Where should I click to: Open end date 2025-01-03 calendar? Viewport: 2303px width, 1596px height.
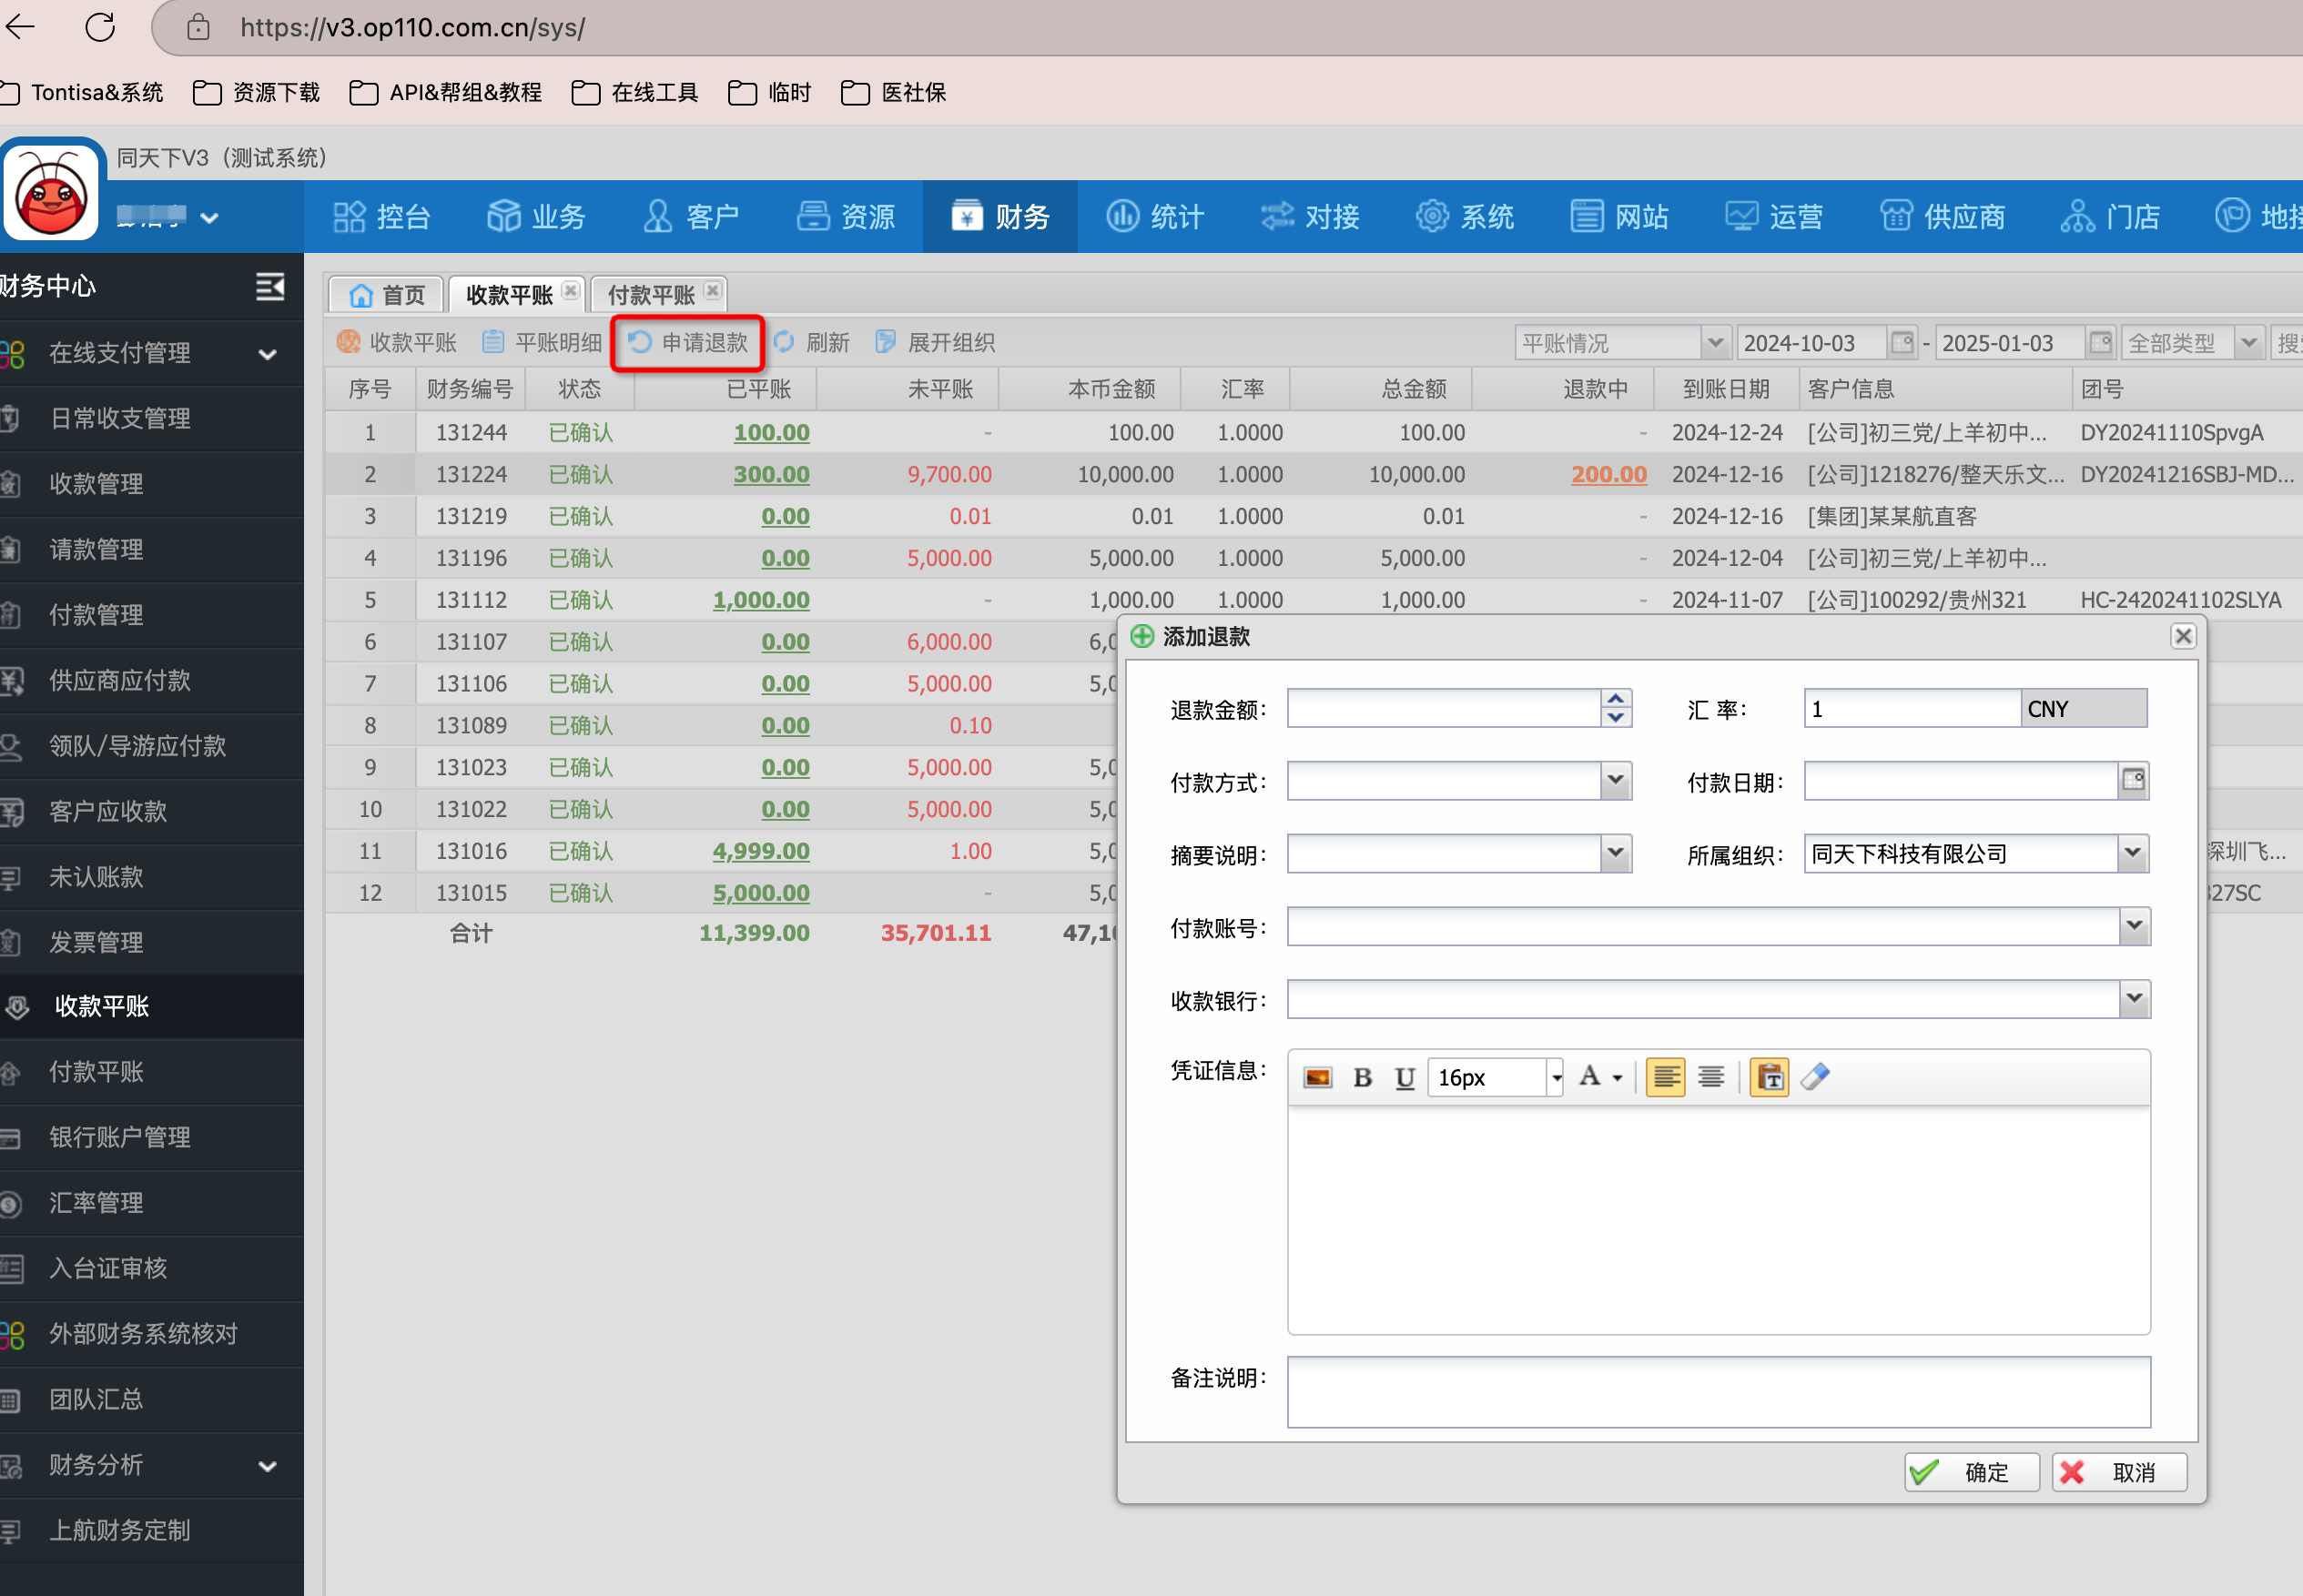click(x=2100, y=343)
